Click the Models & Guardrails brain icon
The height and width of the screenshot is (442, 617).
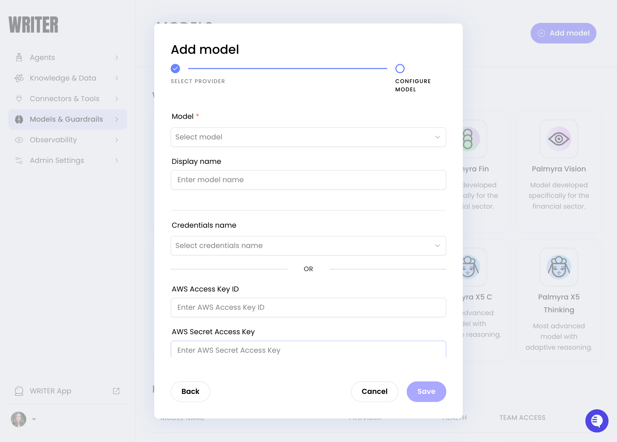point(19,119)
